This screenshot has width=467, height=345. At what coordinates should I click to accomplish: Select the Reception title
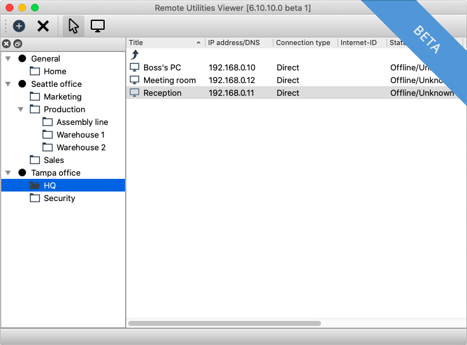tap(162, 93)
